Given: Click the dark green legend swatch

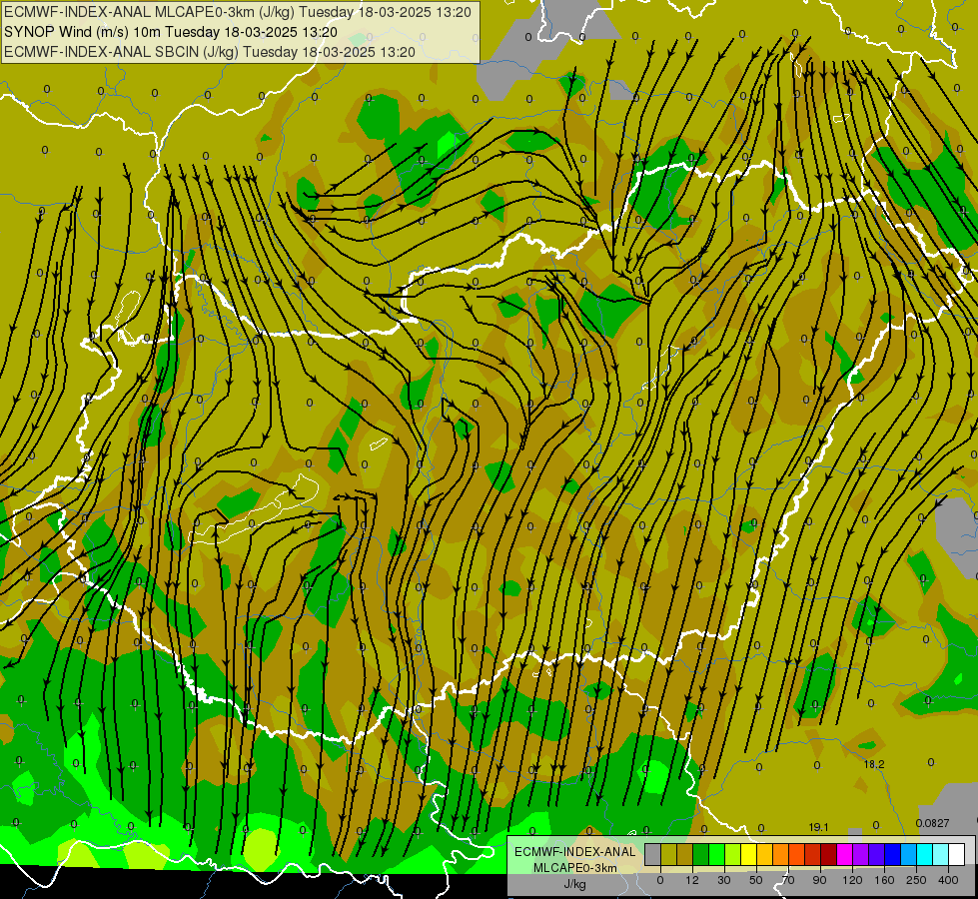Looking at the screenshot, I should 701,855.
